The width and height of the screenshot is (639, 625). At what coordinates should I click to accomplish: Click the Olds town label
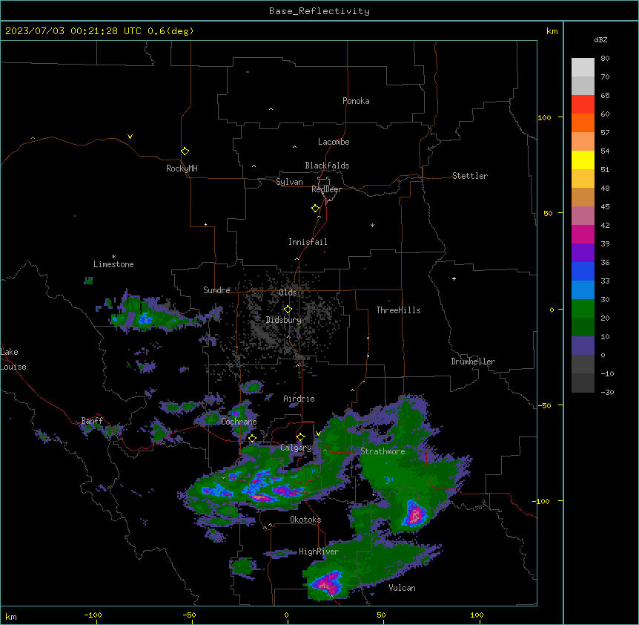(x=288, y=292)
